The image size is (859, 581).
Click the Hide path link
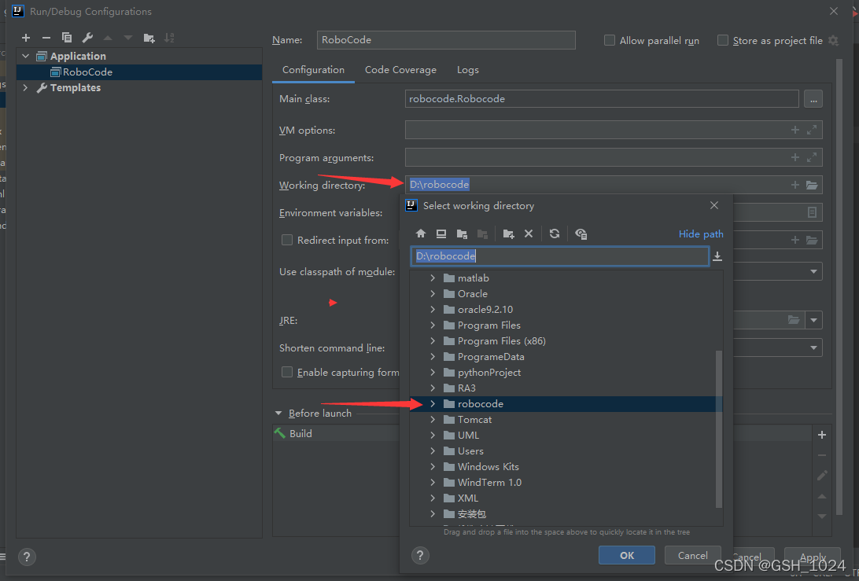point(701,234)
